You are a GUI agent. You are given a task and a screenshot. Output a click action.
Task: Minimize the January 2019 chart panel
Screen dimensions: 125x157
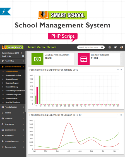click(118, 70)
